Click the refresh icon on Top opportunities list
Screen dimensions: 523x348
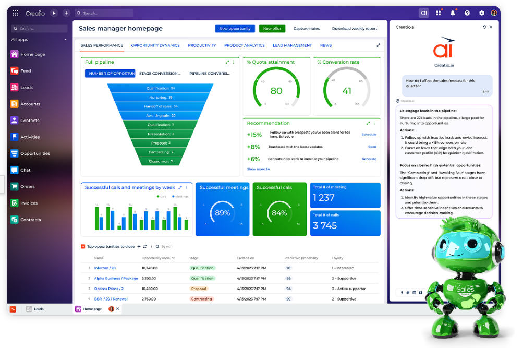[x=145, y=246]
